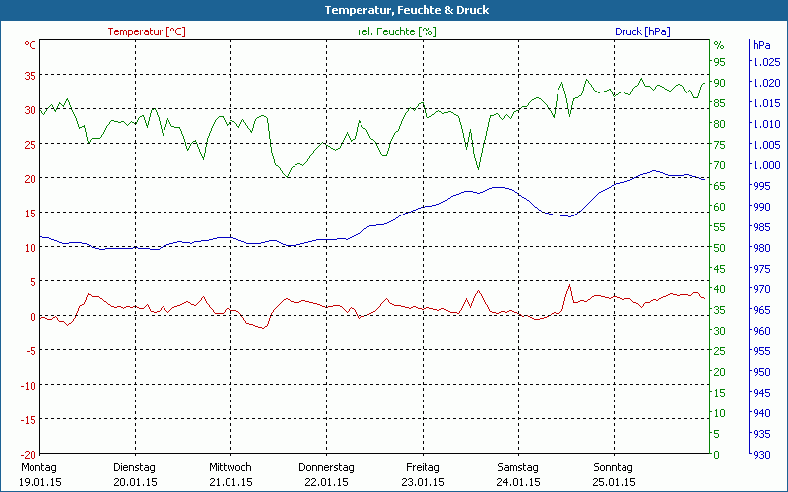
Task: Click the date "25.01.15"
Action: point(614,483)
